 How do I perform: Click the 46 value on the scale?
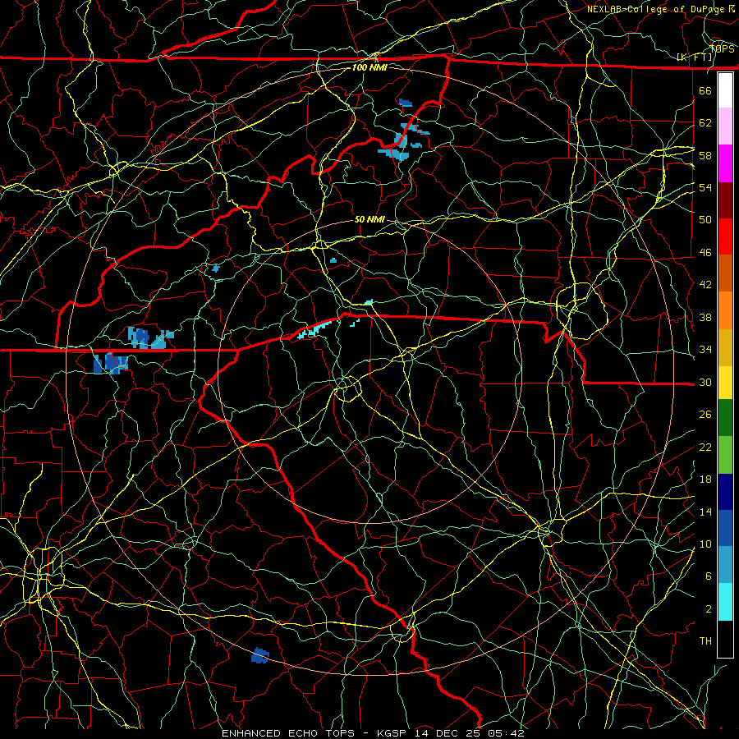(705, 253)
